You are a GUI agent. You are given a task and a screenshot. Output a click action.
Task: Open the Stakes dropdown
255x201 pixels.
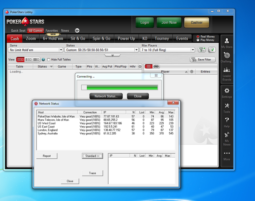pos(102,50)
